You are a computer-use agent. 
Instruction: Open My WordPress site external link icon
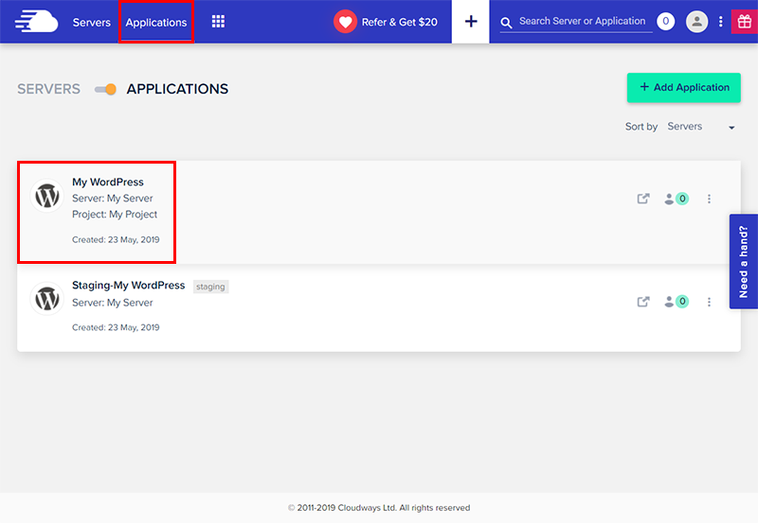coord(643,199)
